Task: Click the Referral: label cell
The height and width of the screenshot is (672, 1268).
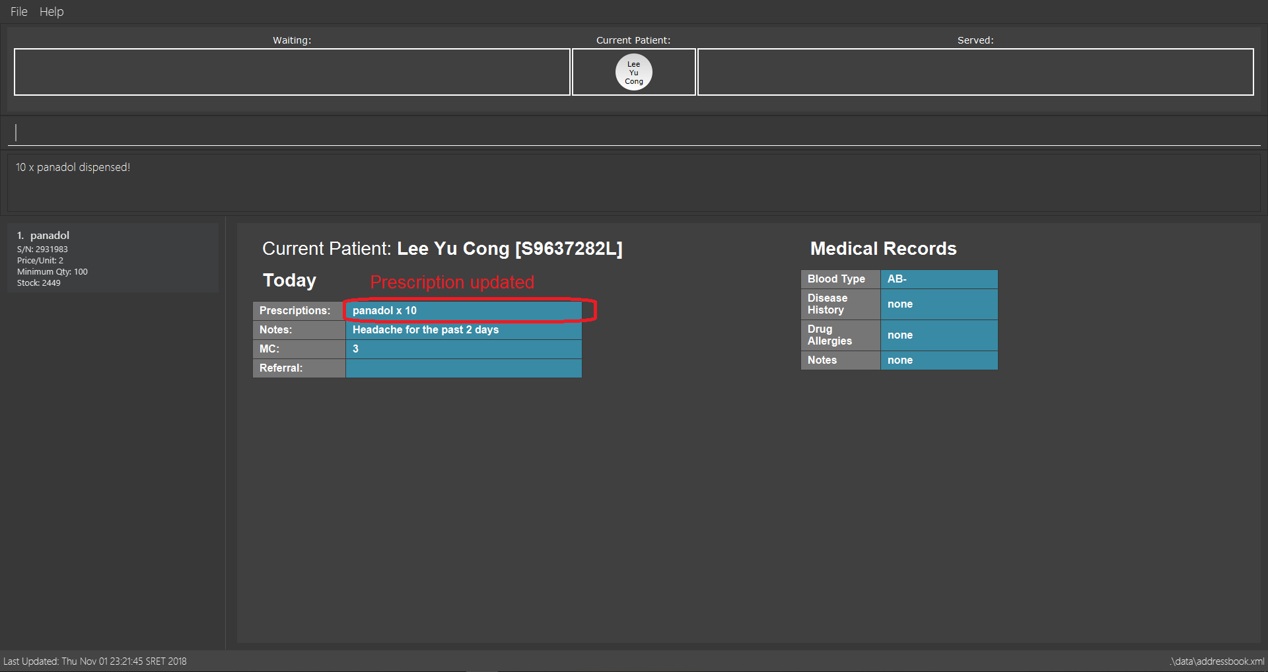Action: coord(299,368)
